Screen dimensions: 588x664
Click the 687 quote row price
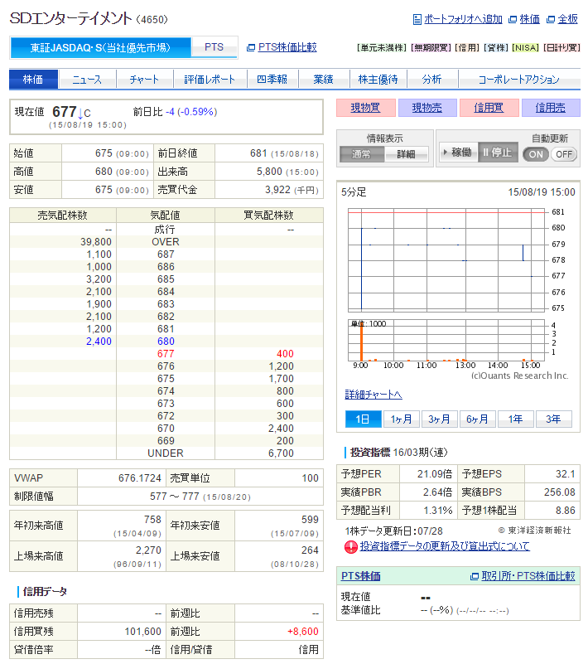(166, 254)
